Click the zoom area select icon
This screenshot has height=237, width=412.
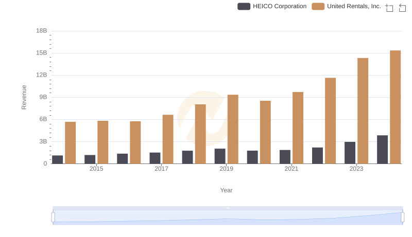389,8
